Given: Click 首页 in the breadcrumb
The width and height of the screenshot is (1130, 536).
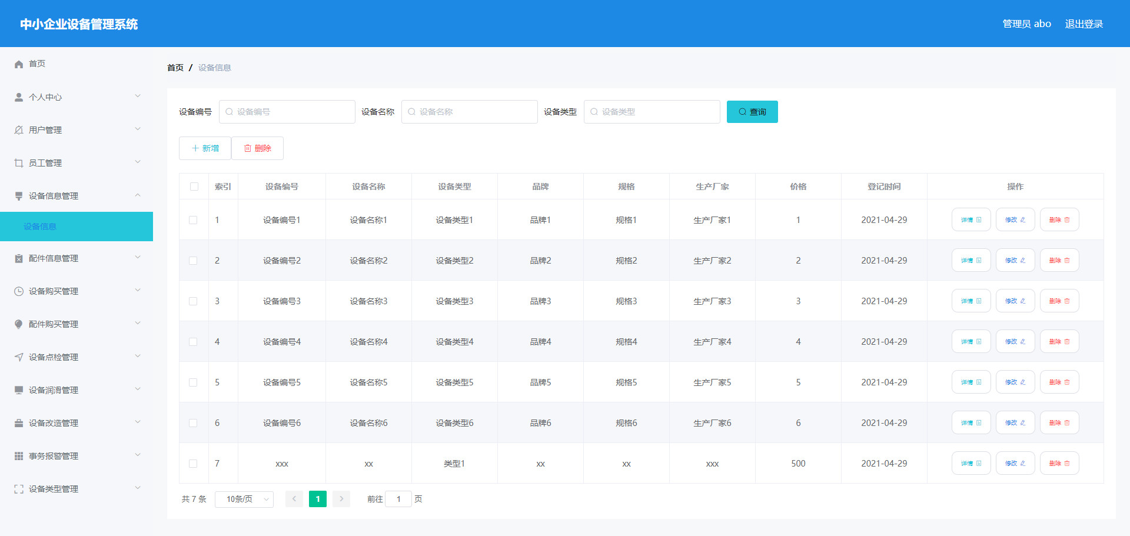Looking at the screenshot, I should coord(175,68).
